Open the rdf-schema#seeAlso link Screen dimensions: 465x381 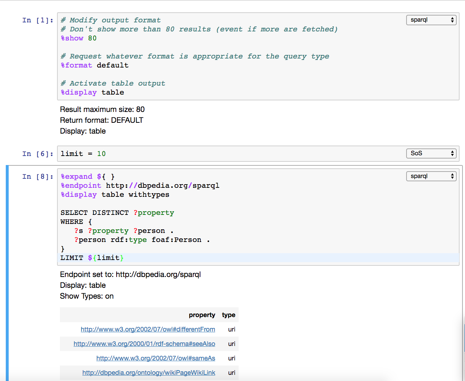coord(144,343)
